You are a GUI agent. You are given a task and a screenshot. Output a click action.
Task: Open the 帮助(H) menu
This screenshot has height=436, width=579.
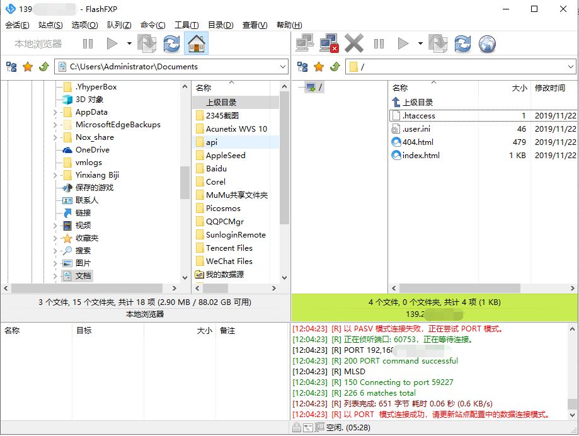click(289, 25)
